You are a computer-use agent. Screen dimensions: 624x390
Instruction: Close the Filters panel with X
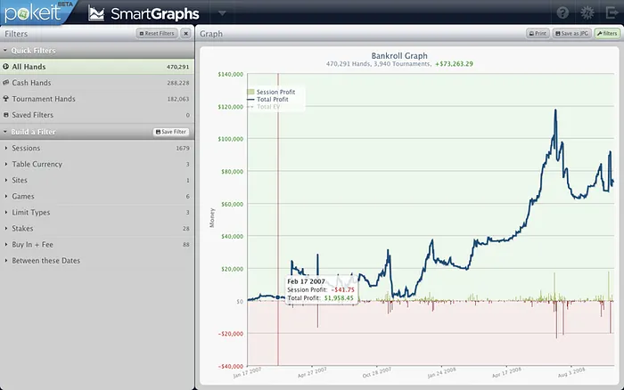point(185,34)
